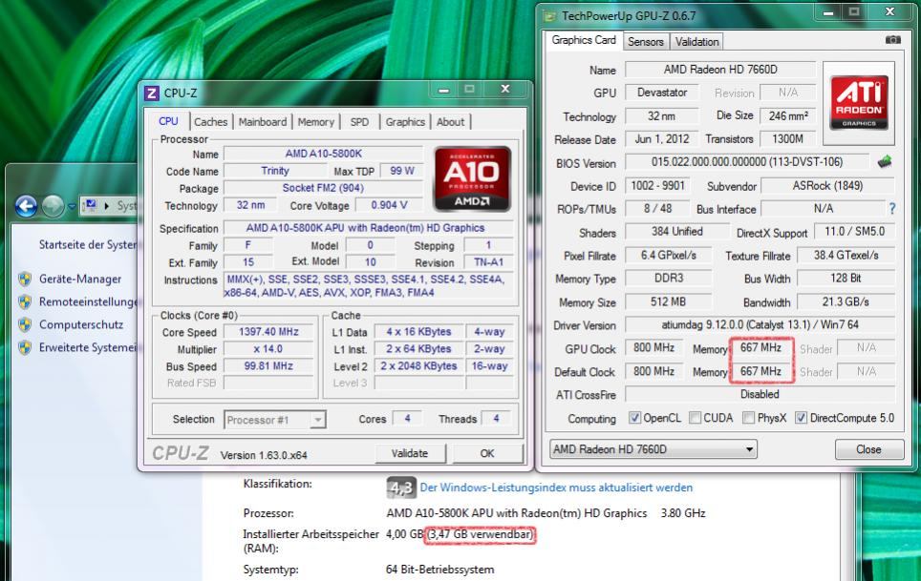Click the 4,3 Windows experience index badge

pyautogui.click(x=401, y=488)
